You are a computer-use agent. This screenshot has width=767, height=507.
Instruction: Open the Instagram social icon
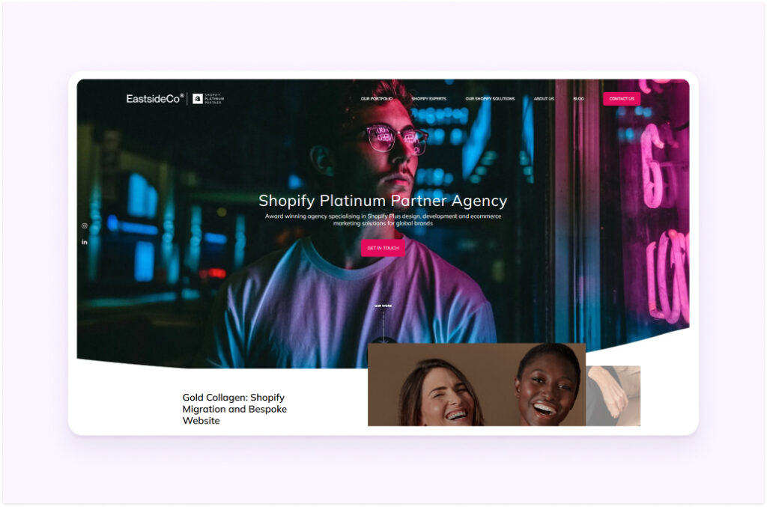(85, 226)
